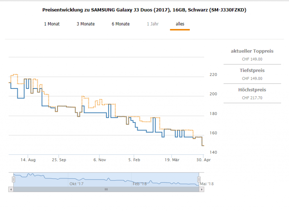Viewport: 289px width, 211px height.
Task: Click the 30. Apr x-axis label
Action: (204, 160)
